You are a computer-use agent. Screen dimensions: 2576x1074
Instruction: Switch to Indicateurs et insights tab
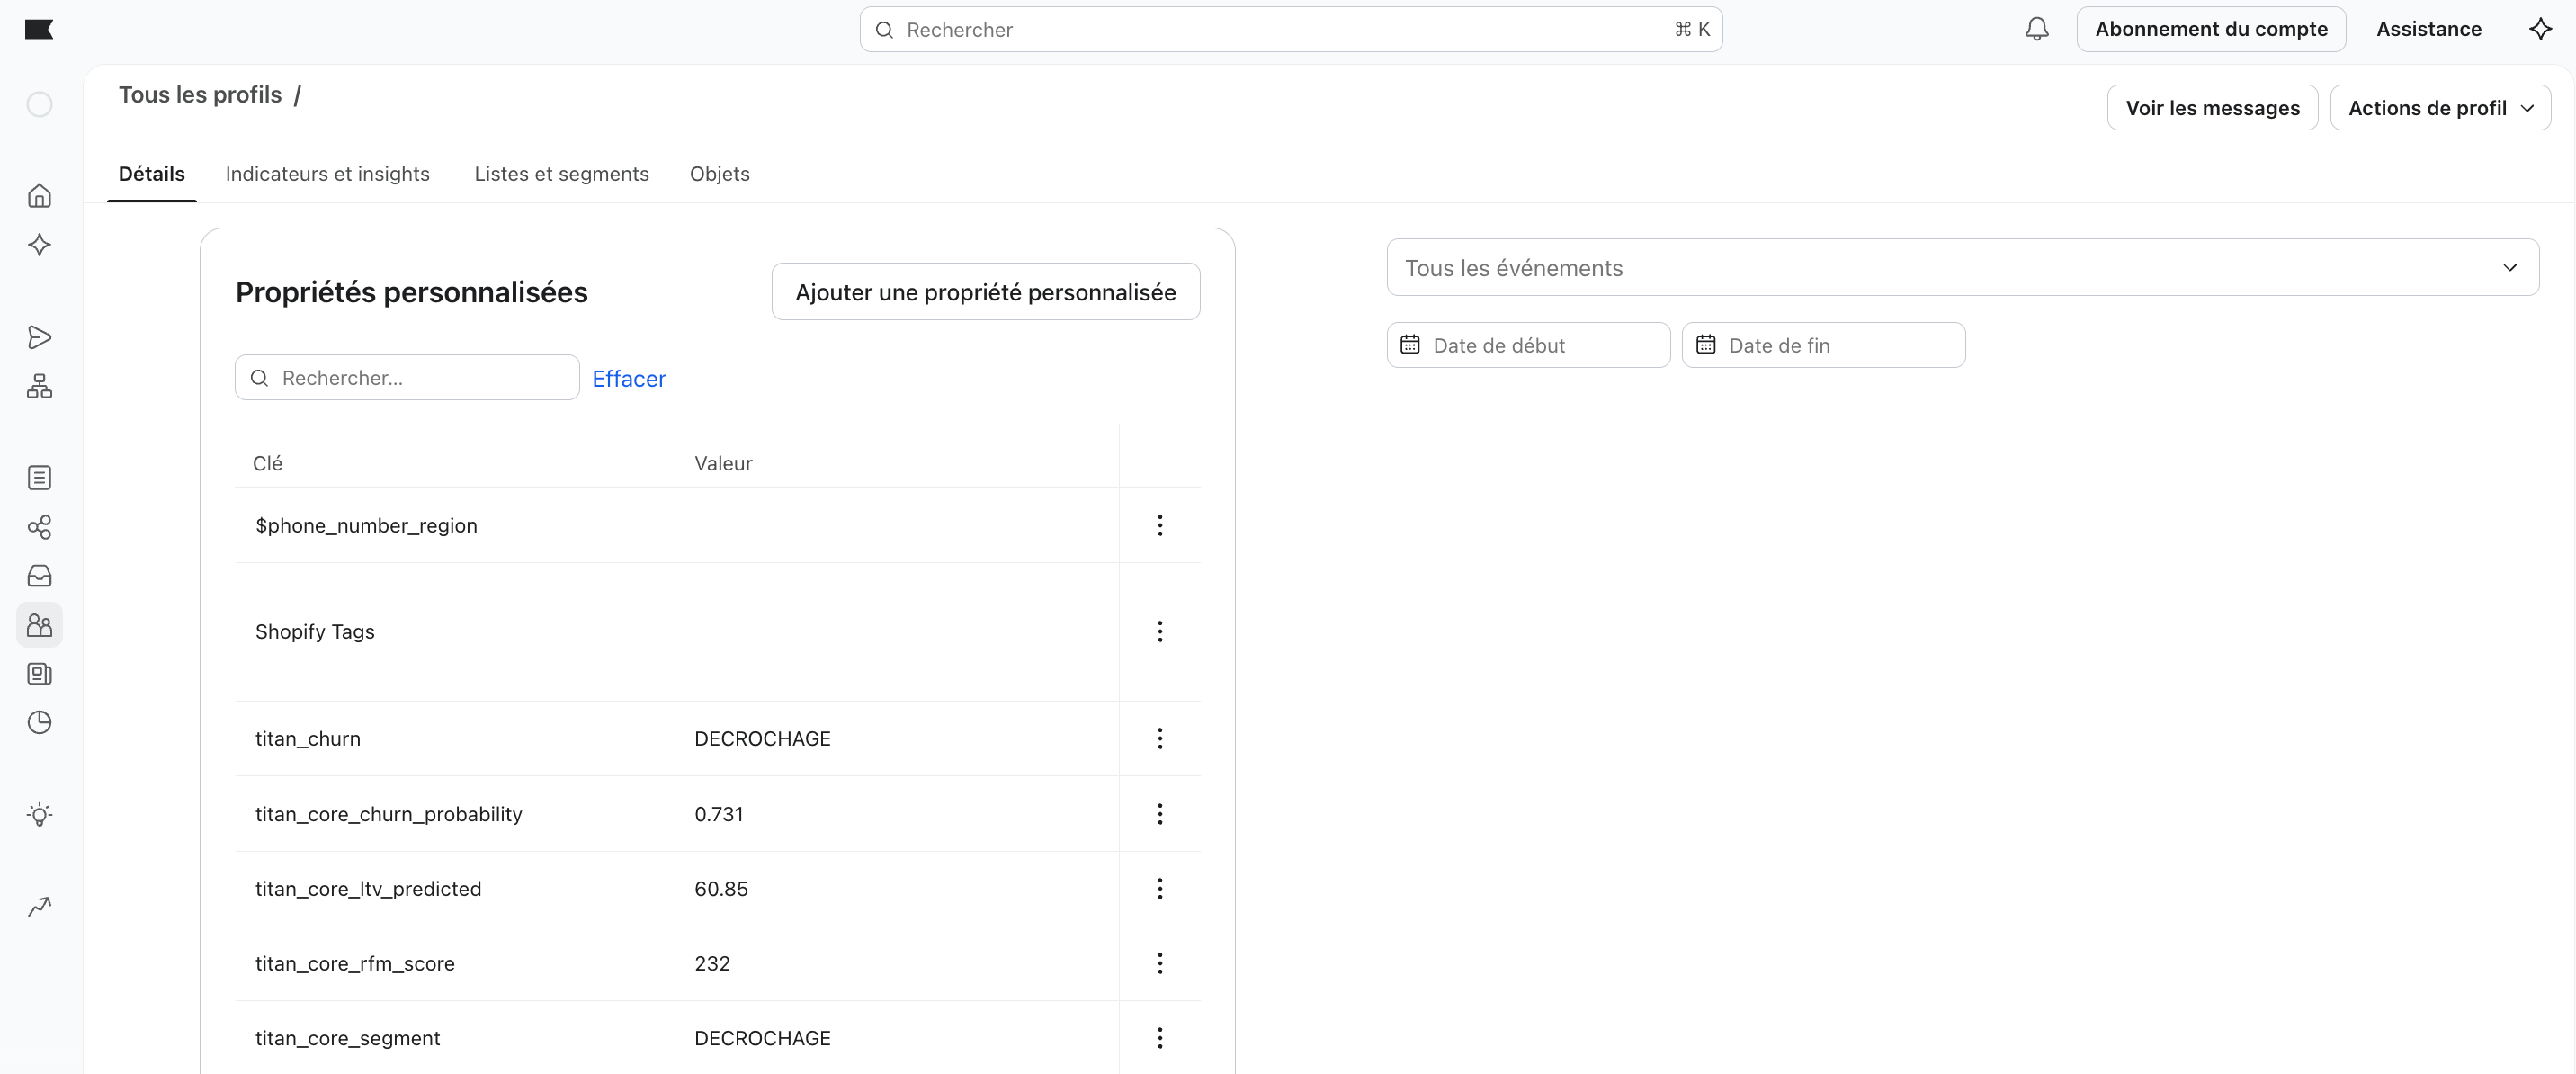click(x=327, y=174)
